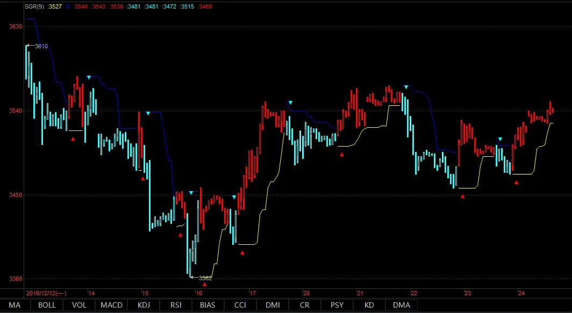Click the 3450 price axis label
The width and height of the screenshot is (572, 313).
[16, 195]
